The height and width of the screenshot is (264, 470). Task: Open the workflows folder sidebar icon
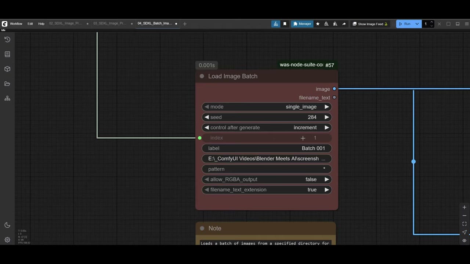pos(7,84)
